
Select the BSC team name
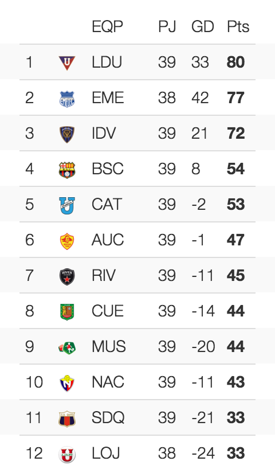[108, 169]
